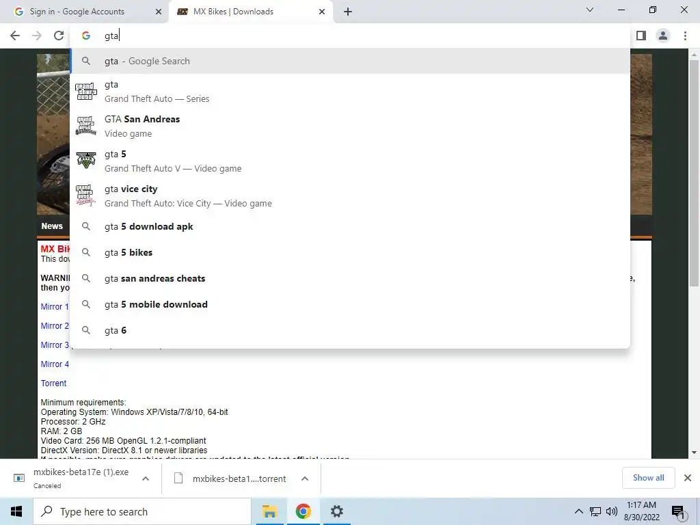Screen dimensions: 700x525
Task: Download from Mirror 3 link
Action: [55, 345]
